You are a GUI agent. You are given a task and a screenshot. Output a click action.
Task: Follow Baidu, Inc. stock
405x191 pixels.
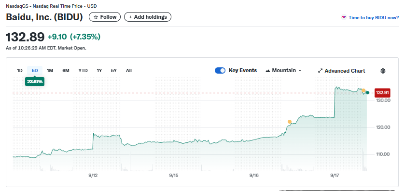pos(105,17)
